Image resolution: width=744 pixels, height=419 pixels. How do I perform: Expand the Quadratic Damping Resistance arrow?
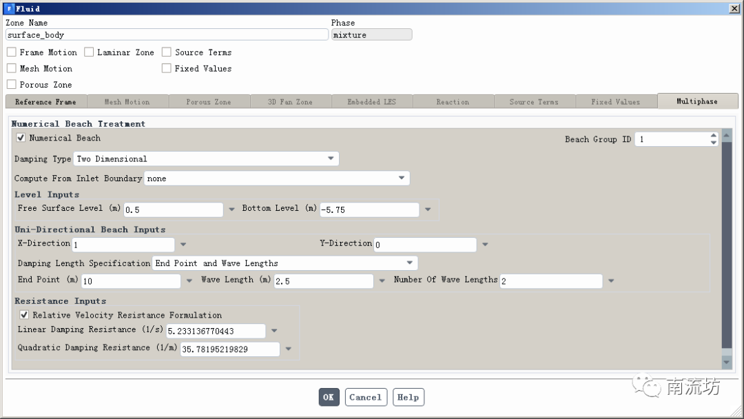pos(289,349)
